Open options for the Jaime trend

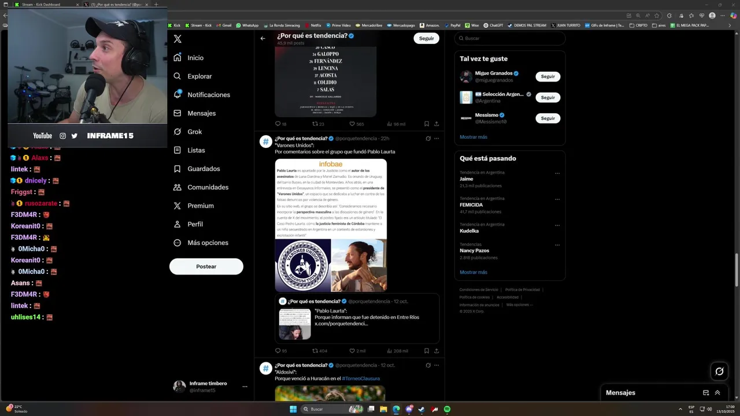pyautogui.click(x=557, y=173)
